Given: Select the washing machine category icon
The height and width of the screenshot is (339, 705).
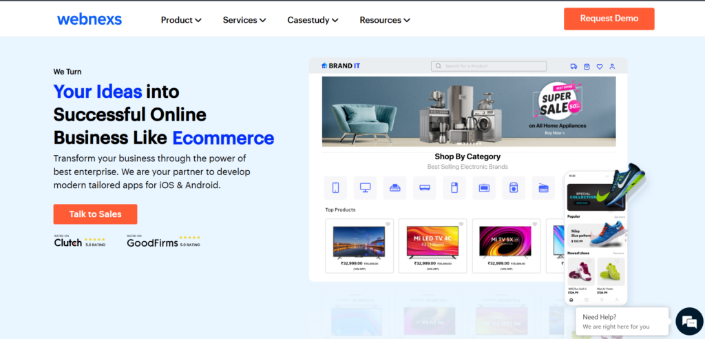Looking at the screenshot, I should point(514,187).
